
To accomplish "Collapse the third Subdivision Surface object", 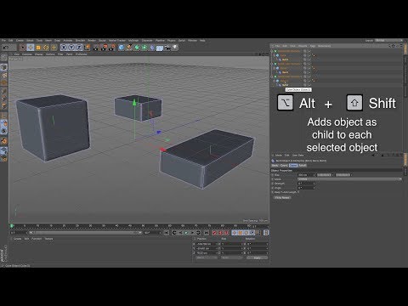I will (272, 76).
